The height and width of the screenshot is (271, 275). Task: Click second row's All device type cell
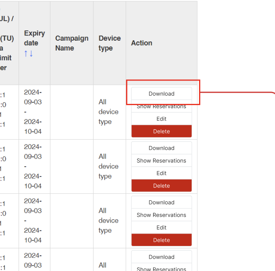(x=108, y=166)
